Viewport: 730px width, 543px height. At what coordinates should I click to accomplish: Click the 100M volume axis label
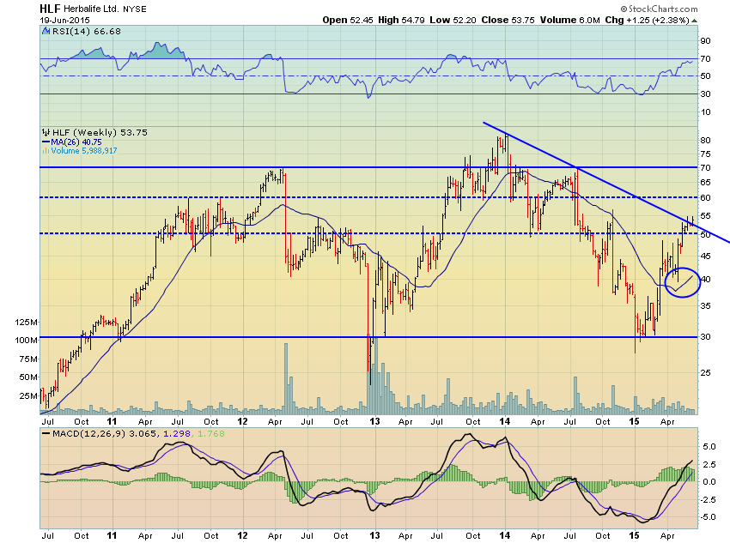pos(26,341)
